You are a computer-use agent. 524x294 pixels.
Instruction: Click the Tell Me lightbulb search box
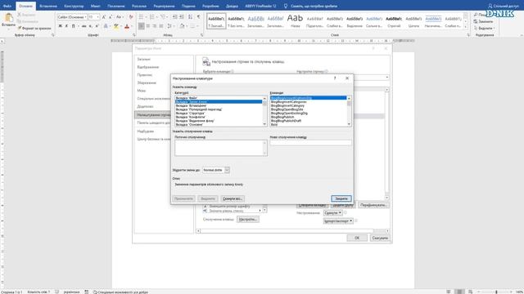pos(311,6)
